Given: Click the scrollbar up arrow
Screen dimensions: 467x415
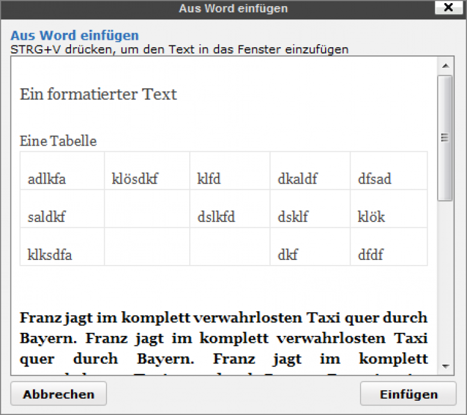Looking at the screenshot, I should (445, 66).
